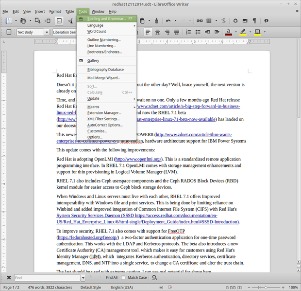Click the New document icon

pos(9,21)
